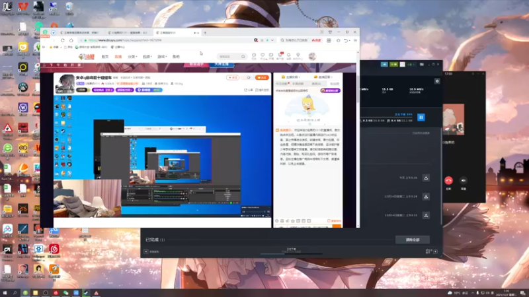Image resolution: width=529 pixels, height=297 pixels.
Task: Open a new browser tab with plus button
Action: coord(205,32)
